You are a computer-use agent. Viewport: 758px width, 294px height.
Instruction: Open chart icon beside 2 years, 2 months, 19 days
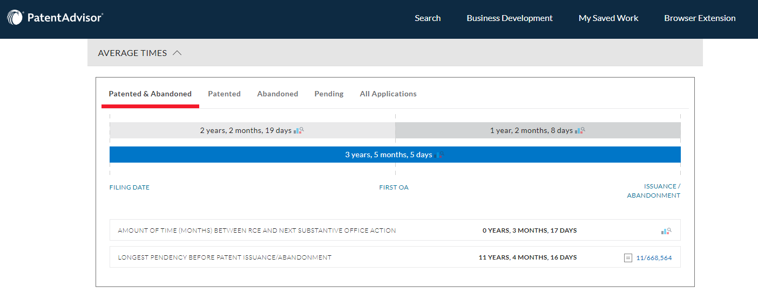coord(299,130)
